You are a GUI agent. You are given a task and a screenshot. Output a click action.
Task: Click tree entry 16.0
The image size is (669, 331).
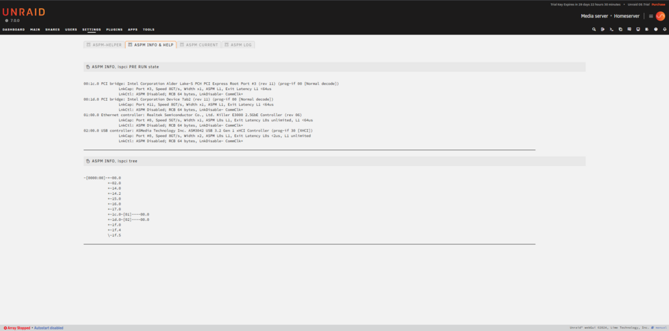tap(114, 204)
